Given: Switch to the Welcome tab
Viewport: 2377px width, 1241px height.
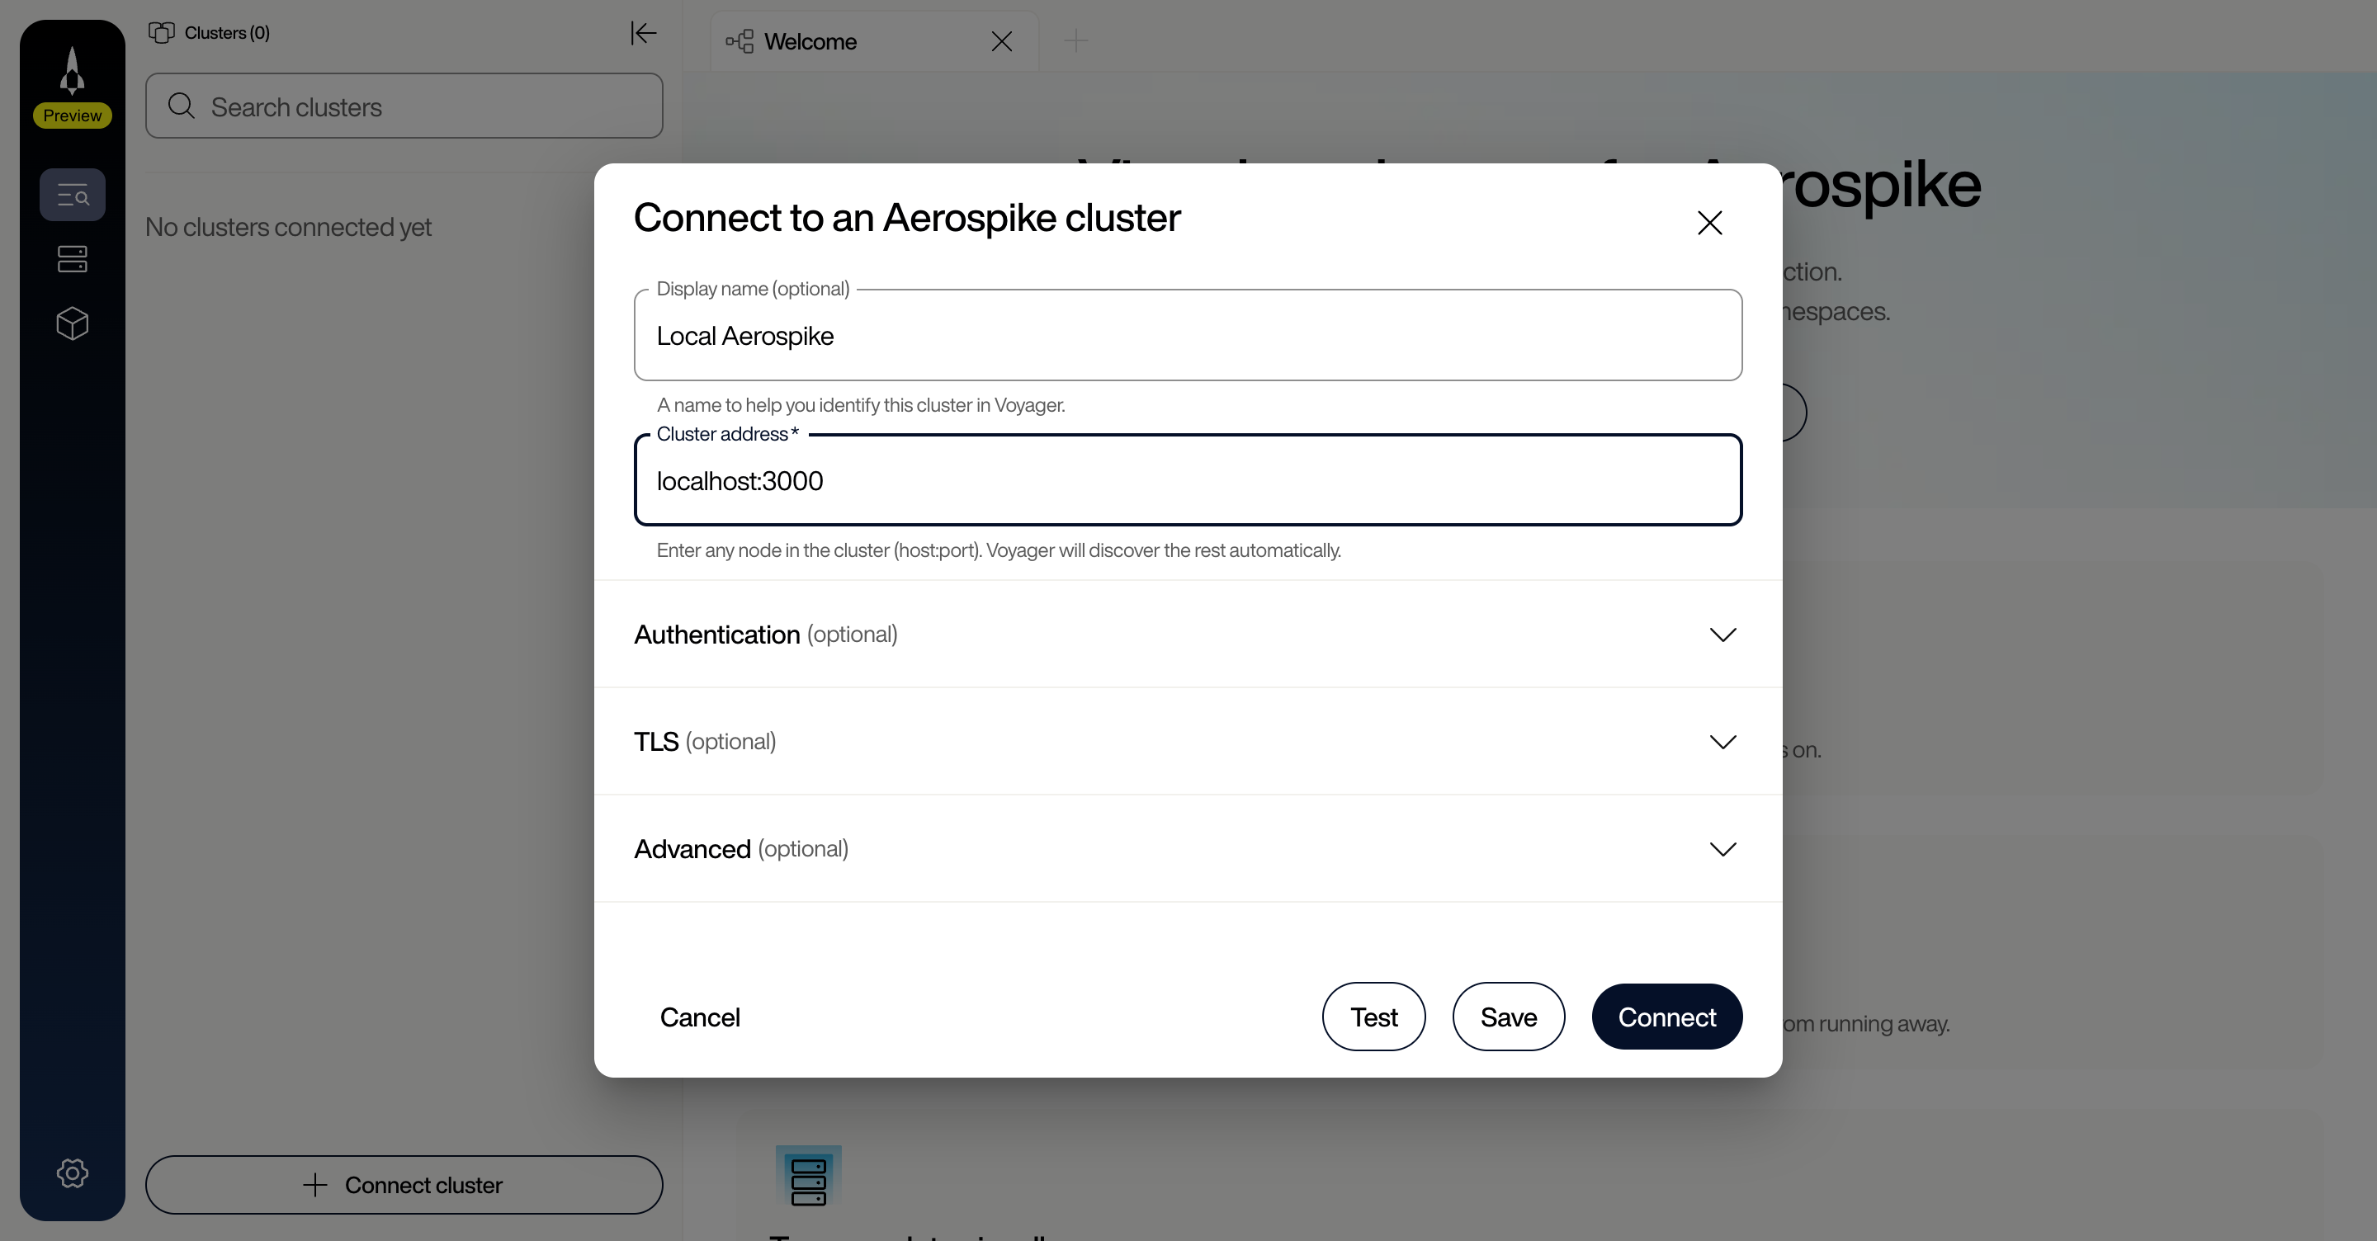Looking at the screenshot, I should click(810, 40).
